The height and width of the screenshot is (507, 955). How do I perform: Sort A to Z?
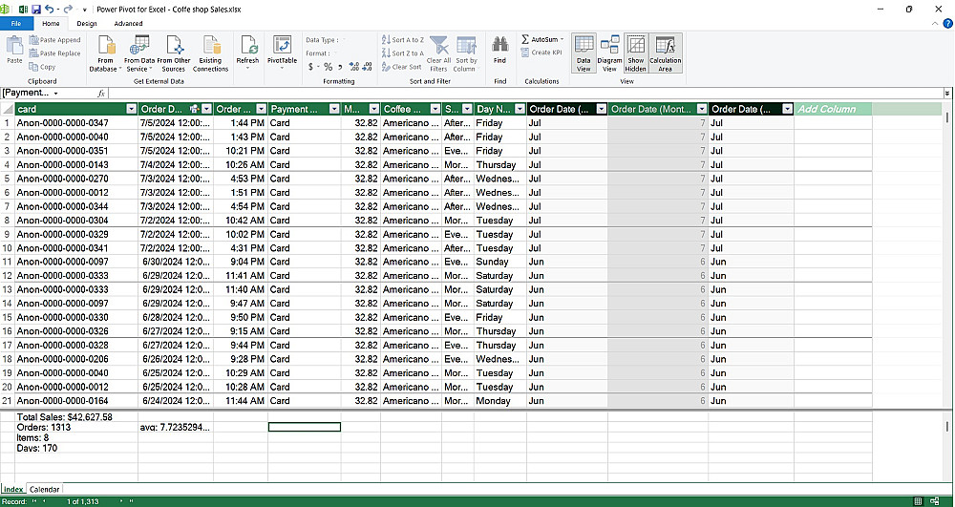(403, 40)
